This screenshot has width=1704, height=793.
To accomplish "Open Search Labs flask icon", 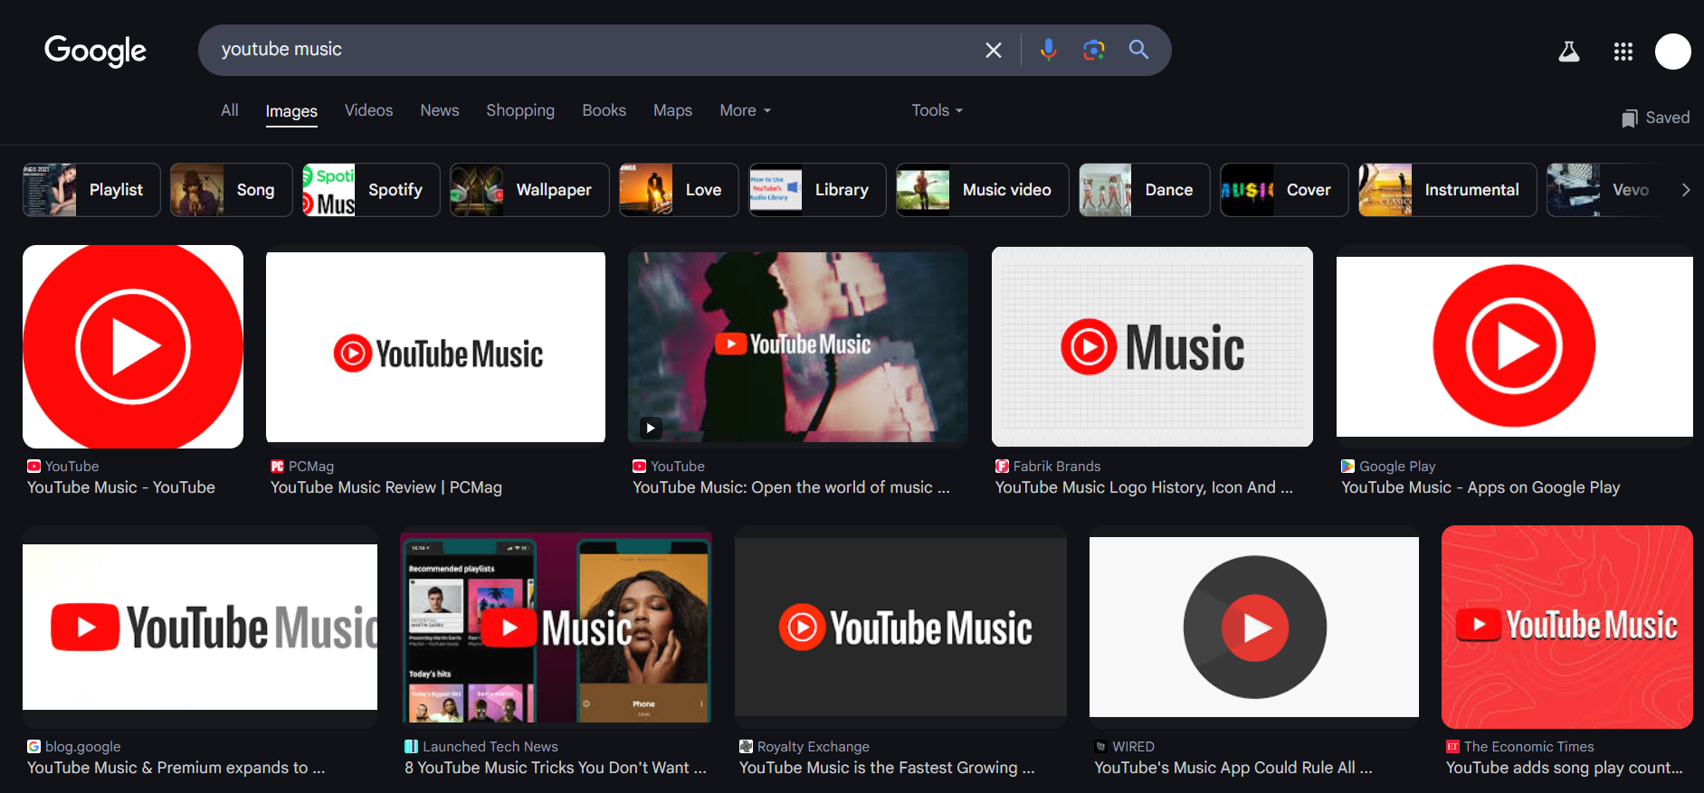I will pyautogui.click(x=1568, y=52).
